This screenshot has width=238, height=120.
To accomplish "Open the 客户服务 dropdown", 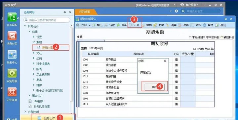I will pyautogui.click(x=198, y=5).
